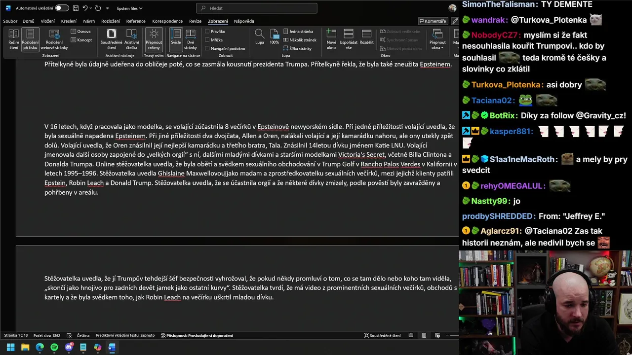Select Rozložení webové stránky view

coord(54,39)
